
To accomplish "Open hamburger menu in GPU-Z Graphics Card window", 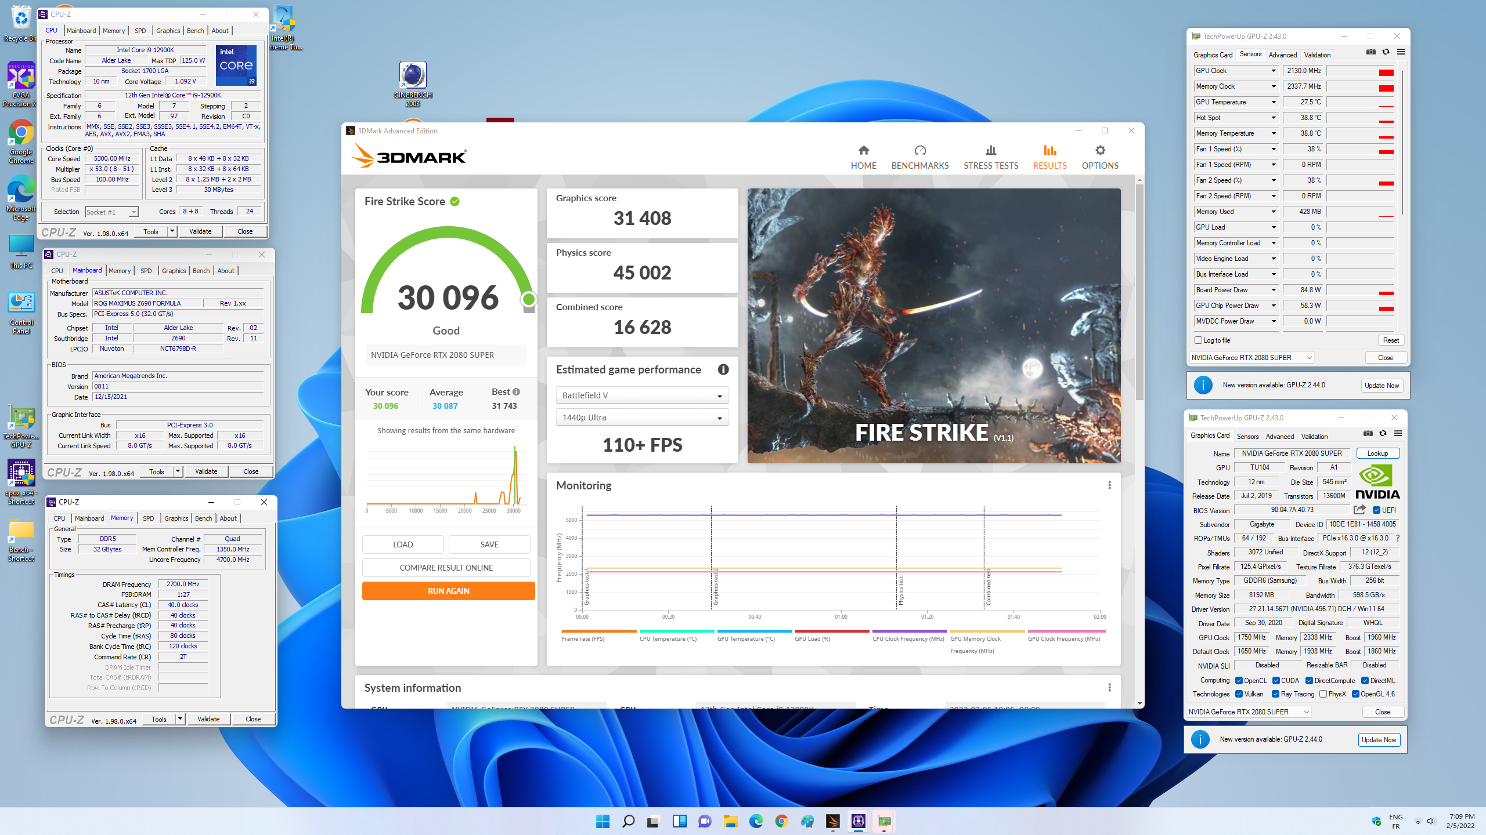I will pos(1398,434).
